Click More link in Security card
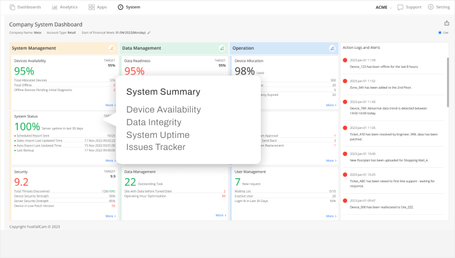 (110, 215)
